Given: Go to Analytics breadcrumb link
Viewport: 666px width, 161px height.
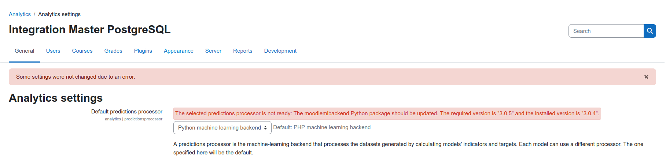Looking at the screenshot, I should pos(20,14).
